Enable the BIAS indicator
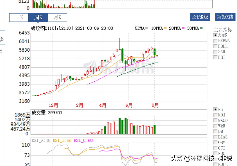This screenshot has width=237, height=166. pos(216,137)
